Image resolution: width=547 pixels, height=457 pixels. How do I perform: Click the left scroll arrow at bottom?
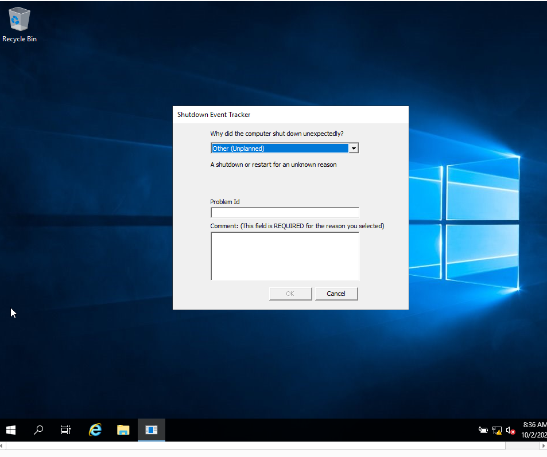(2, 446)
